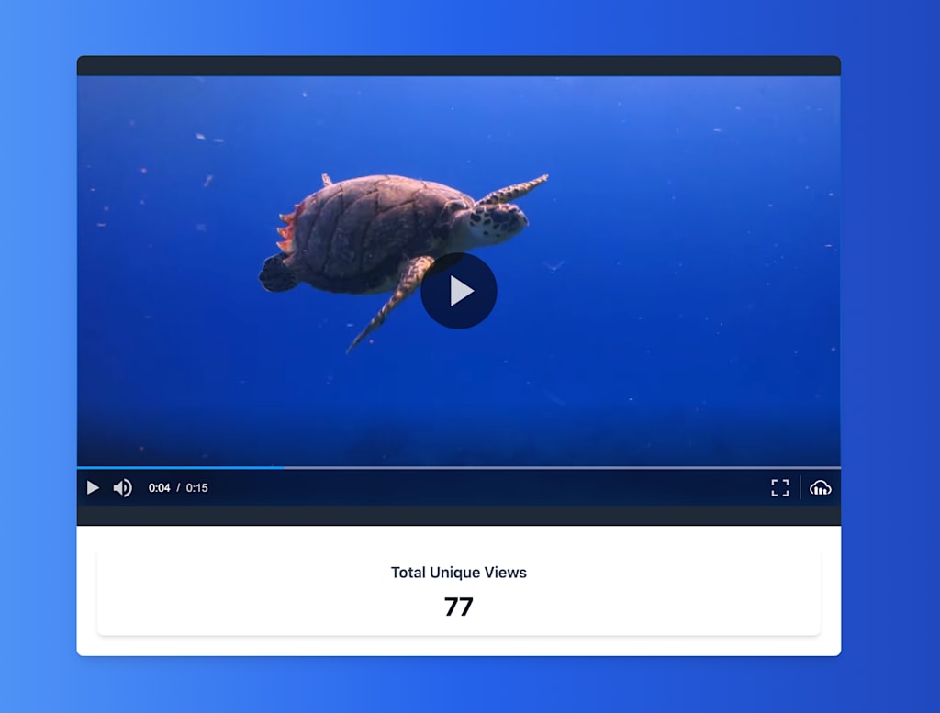The width and height of the screenshot is (940, 713).
Task: Mute the video volume
Action: tap(123, 487)
